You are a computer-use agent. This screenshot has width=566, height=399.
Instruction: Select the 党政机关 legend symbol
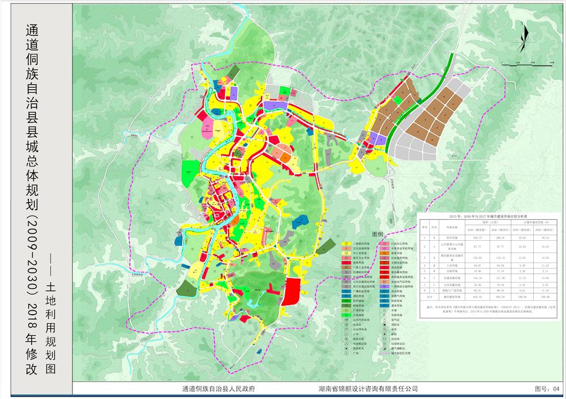[346, 348]
